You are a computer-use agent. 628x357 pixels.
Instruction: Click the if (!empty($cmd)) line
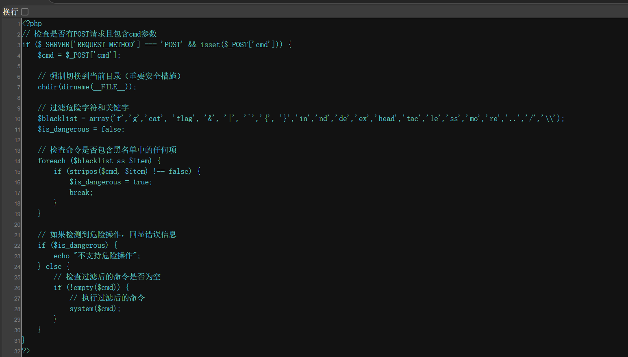click(x=91, y=288)
